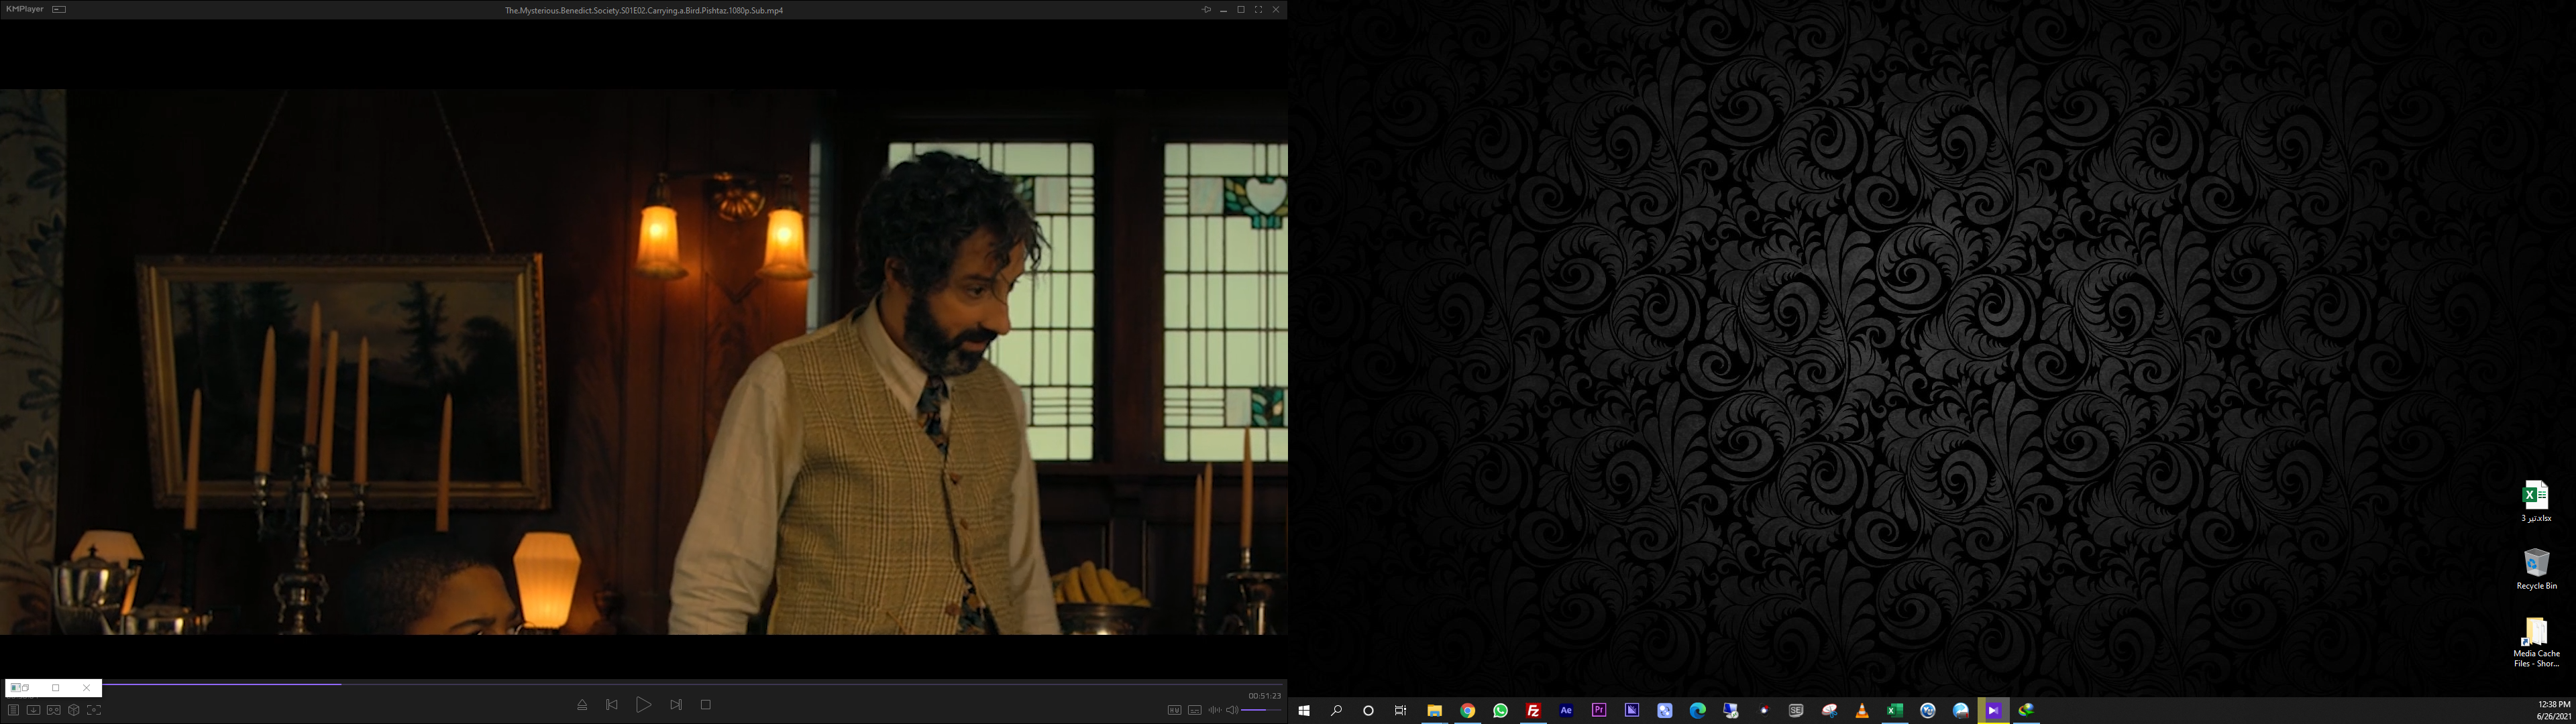Click the download video icon
2576x724 pixels.
[33, 710]
